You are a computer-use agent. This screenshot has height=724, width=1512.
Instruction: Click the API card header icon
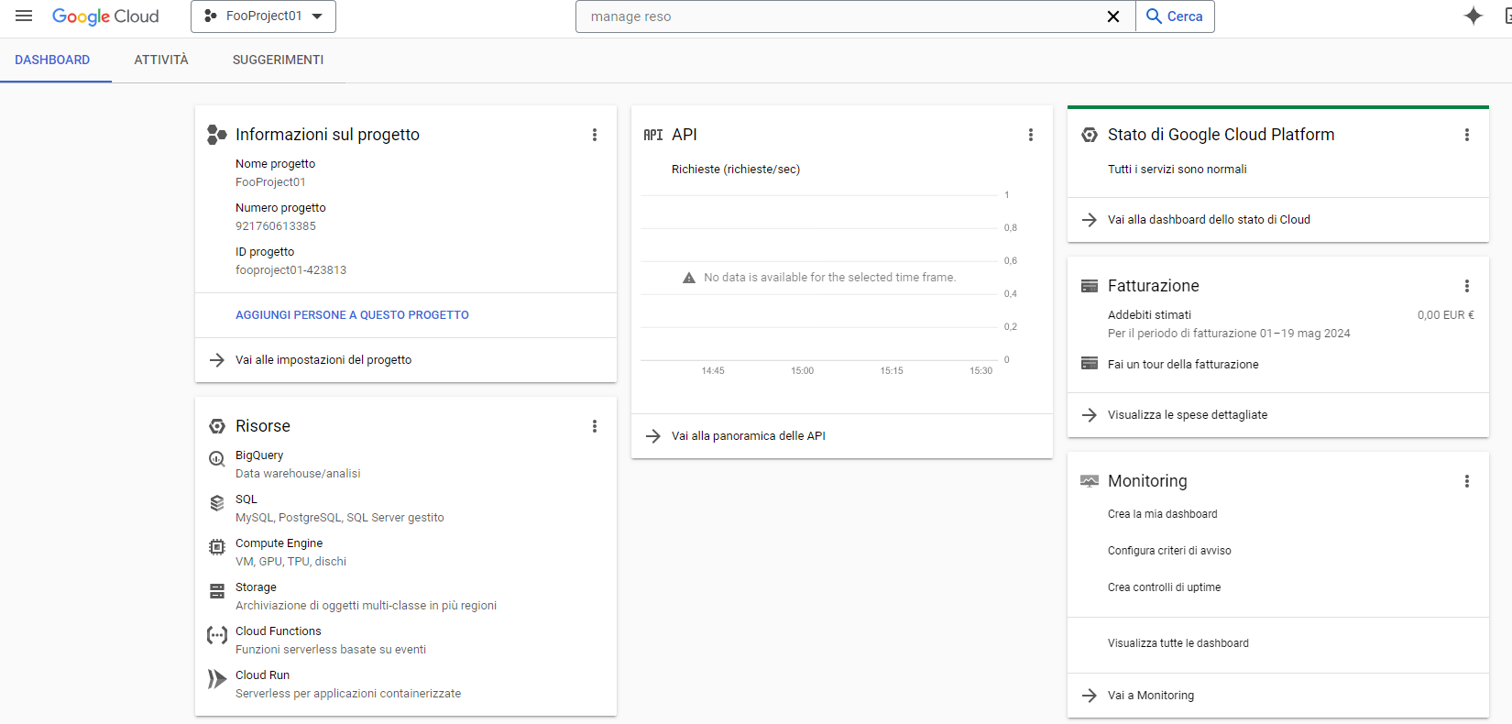pyautogui.click(x=653, y=135)
